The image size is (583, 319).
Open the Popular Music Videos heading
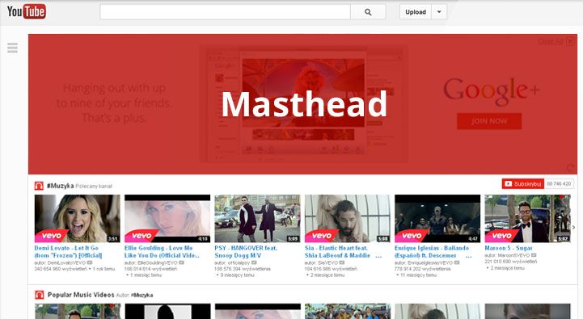(x=81, y=295)
